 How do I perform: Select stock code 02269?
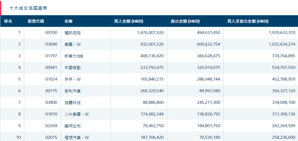click(x=51, y=126)
